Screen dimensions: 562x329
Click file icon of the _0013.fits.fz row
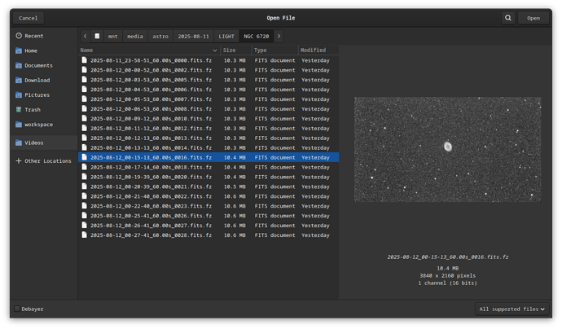tap(84, 138)
